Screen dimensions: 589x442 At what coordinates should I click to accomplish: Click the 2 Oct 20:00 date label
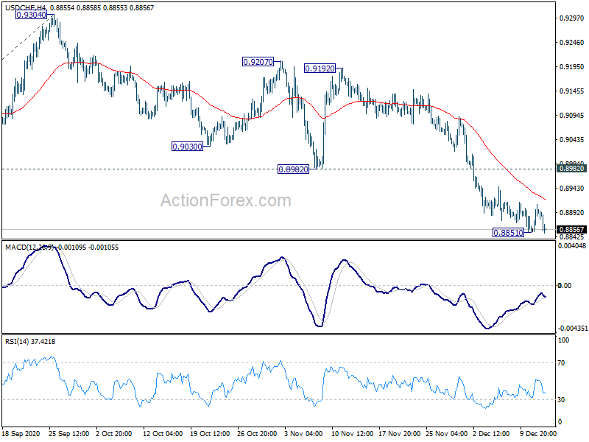[114, 434]
